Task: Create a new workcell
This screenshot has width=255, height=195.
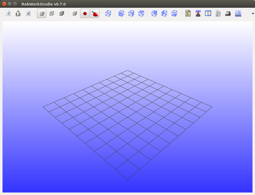Action: (x=8, y=13)
